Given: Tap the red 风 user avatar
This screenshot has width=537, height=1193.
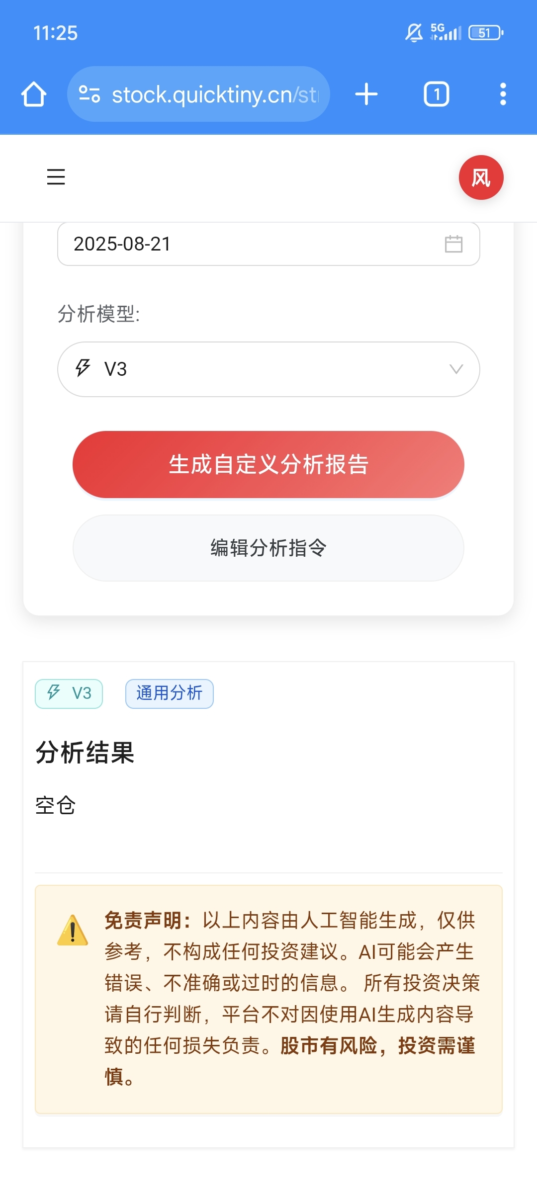Looking at the screenshot, I should (481, 177).
